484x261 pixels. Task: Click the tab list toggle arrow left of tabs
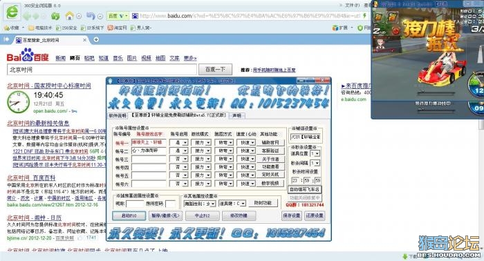[x=6, y=39]
